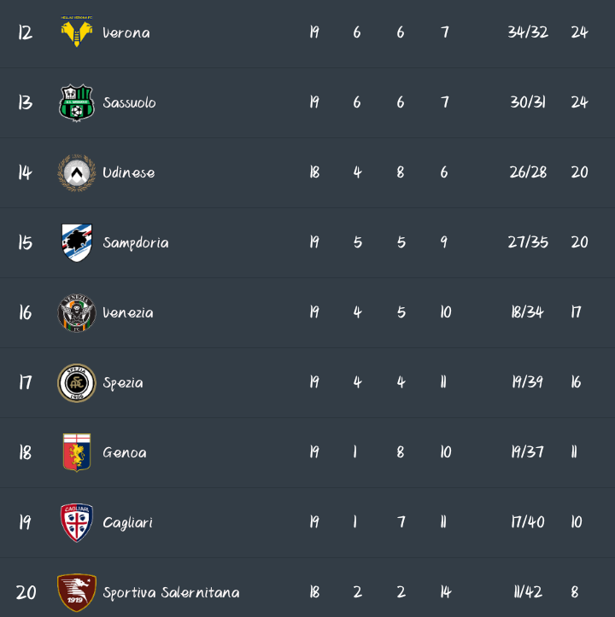This screenshot has width=615, height=617.
Task: Click the Venezia club crest
Action: [76, 312]
